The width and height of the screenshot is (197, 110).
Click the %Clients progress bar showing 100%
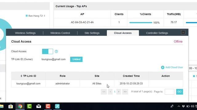(141, 23)
